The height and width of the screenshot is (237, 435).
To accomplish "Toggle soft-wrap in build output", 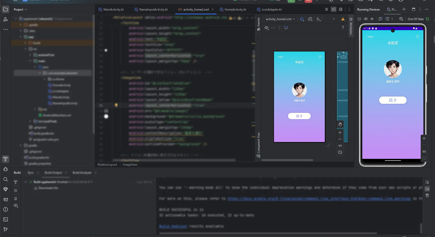I will click(x=427, y=182).
